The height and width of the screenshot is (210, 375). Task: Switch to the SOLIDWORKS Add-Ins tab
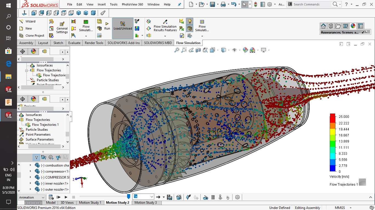click(x=124, y=43)
